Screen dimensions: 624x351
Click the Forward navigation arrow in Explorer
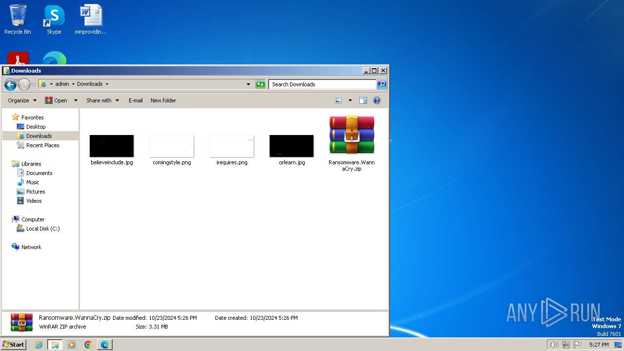pos(24,84)
